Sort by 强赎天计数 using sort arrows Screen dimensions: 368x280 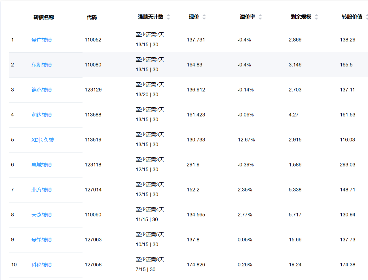tap(168, 17)
